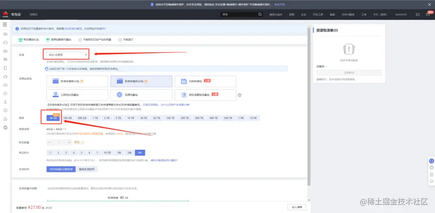
Task: Open the hamburger menu in the left sidebar
Action: pyautogui.click(x=5, y=24)
